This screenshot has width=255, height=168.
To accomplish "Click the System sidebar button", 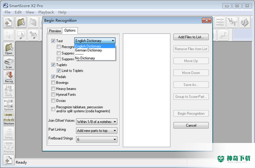I will [8, 105].
